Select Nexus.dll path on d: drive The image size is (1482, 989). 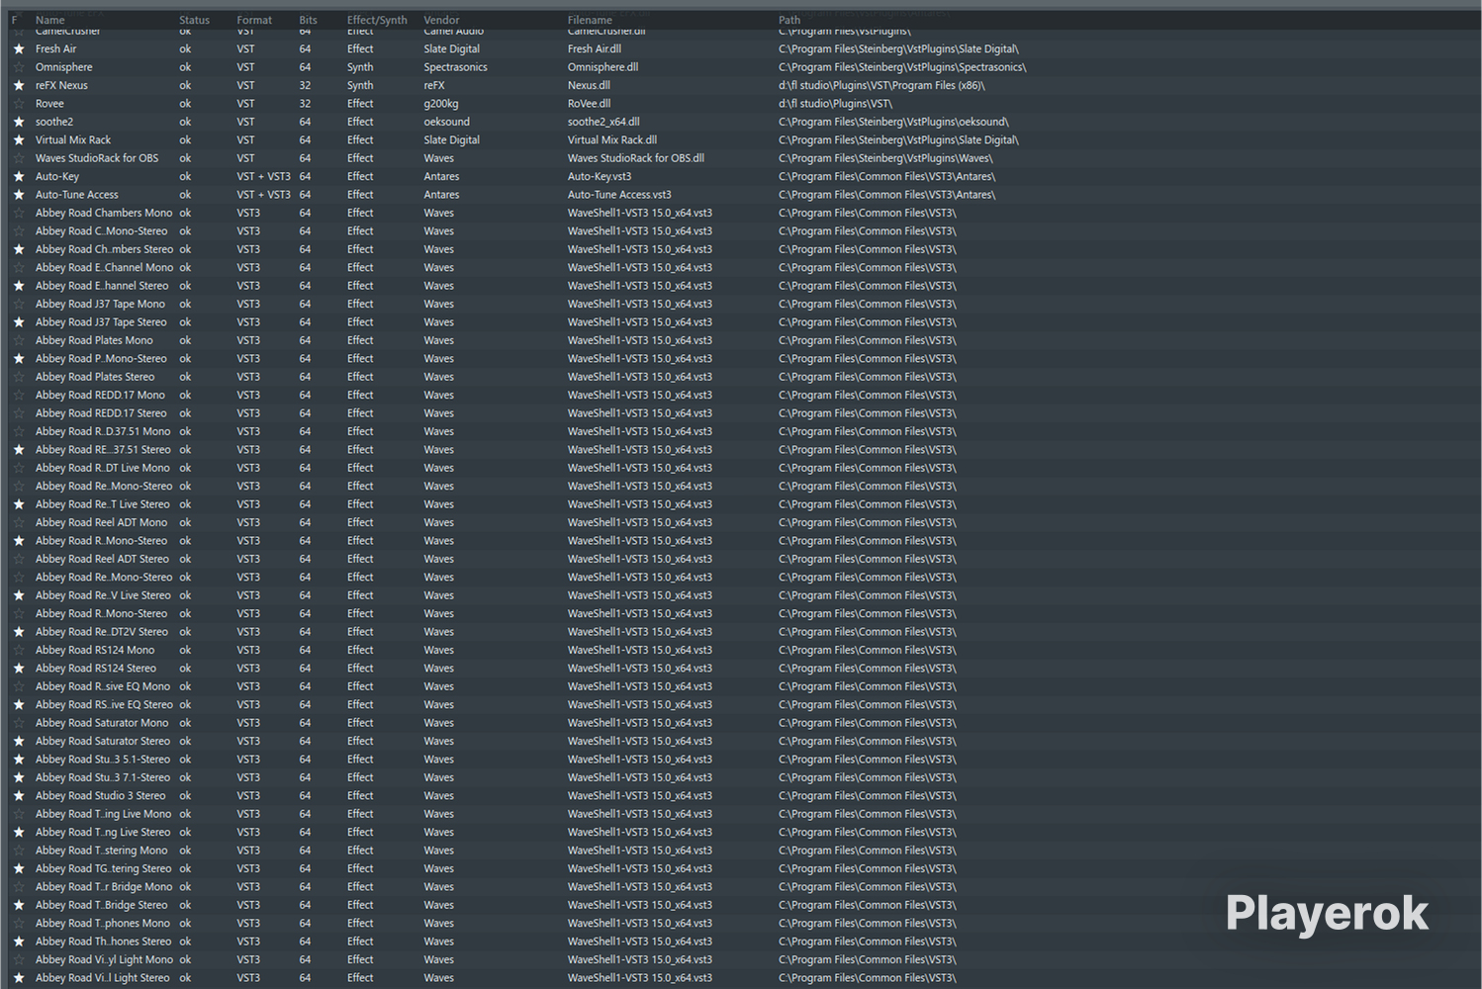coord(881,86)
